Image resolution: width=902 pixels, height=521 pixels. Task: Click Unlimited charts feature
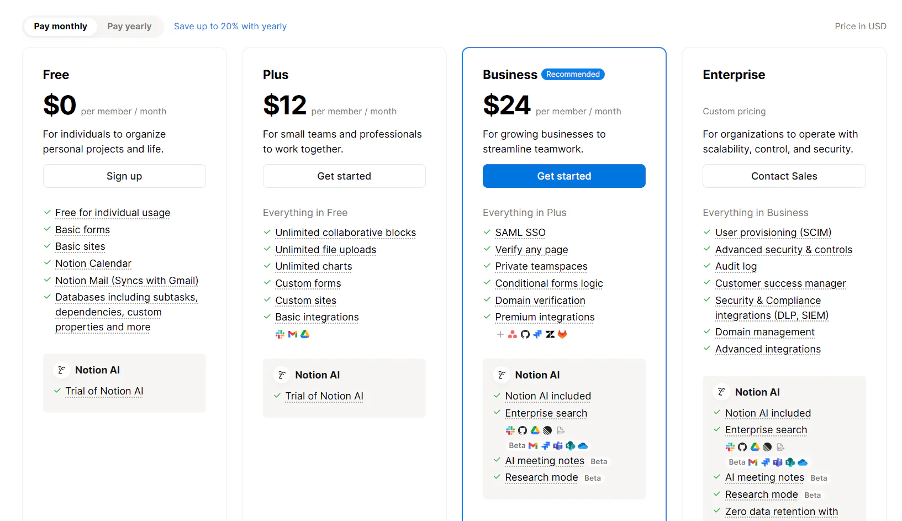314,266
